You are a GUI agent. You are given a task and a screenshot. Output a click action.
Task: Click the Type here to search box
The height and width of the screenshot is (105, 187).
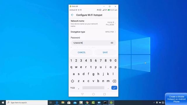27,102
